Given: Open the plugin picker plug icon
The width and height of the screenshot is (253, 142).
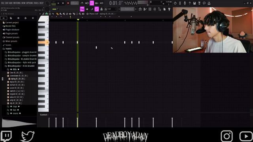Looking at the screenshot, I should click(x=169, y=9).
